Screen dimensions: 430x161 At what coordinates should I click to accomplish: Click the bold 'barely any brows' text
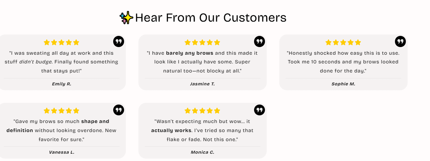pyautogui.click(x=190, y=53)
